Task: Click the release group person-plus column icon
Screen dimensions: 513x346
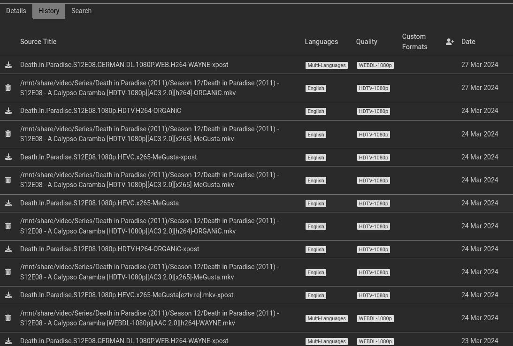Action: point(450,42)
